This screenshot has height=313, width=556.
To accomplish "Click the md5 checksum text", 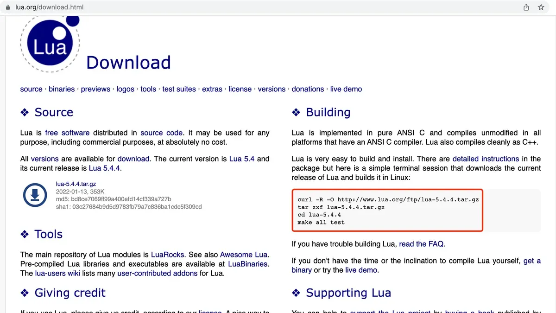I will coord(114,199).
